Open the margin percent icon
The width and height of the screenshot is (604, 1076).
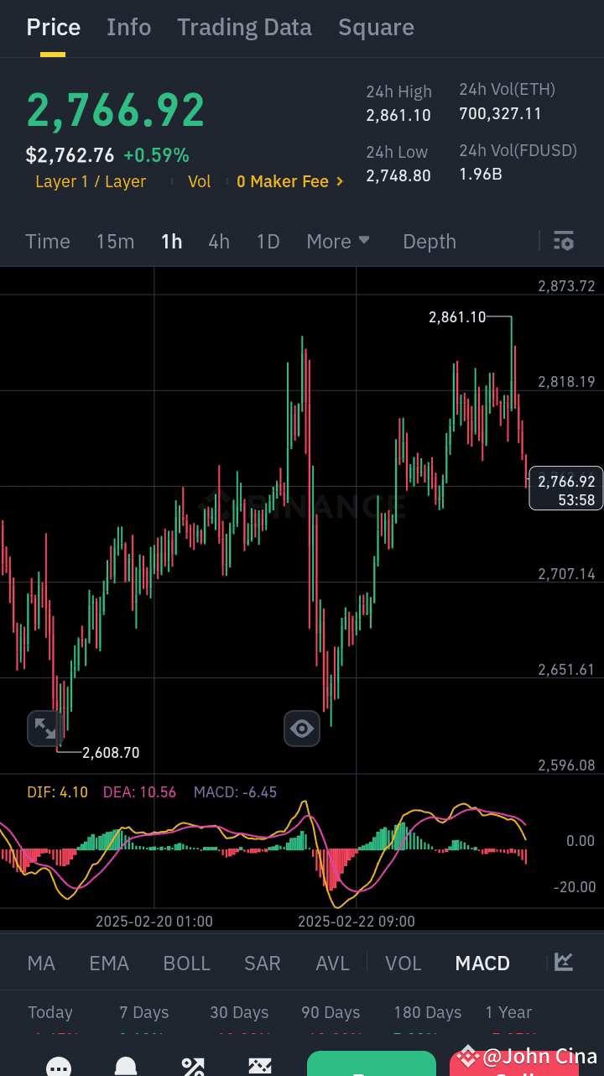(x=193, y=1068)
